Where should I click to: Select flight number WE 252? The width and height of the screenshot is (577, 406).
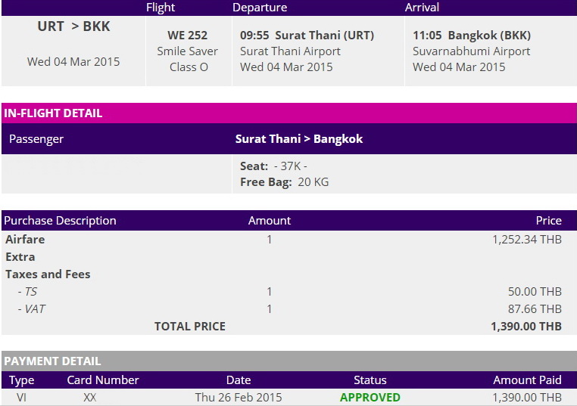pyautogui.click(x=187, y=36)
